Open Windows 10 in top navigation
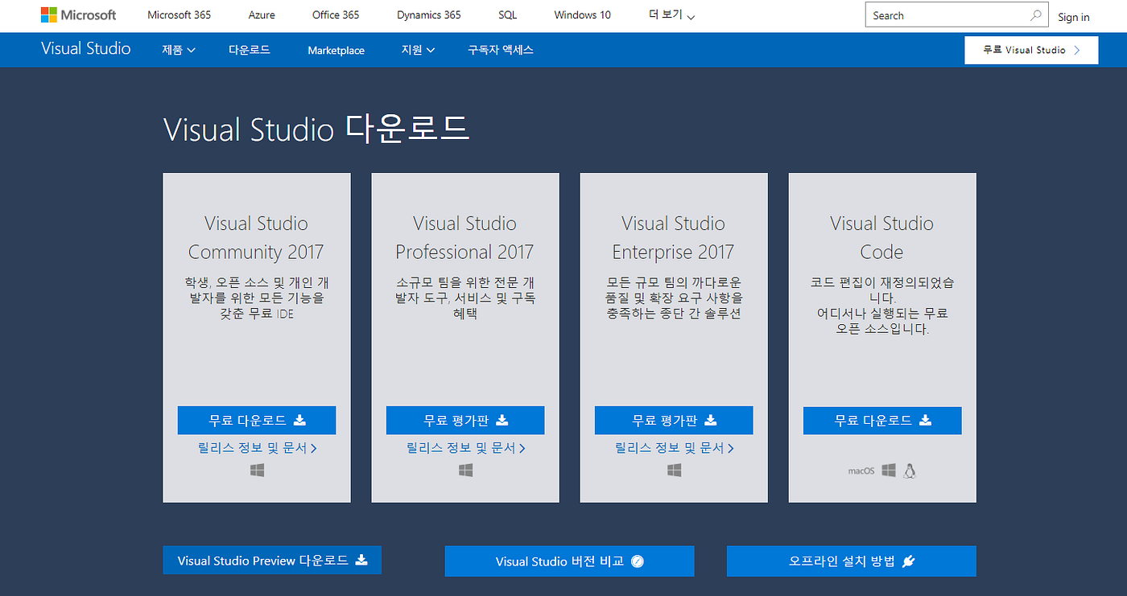 click(583, 15)
